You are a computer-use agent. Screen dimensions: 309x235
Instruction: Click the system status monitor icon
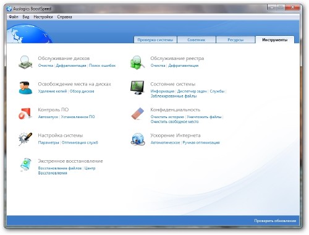(x=137, y=88)
